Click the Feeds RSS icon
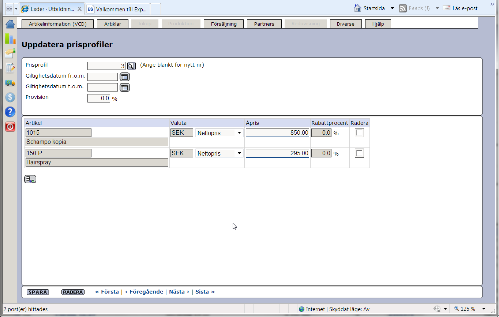 (403, 8)
